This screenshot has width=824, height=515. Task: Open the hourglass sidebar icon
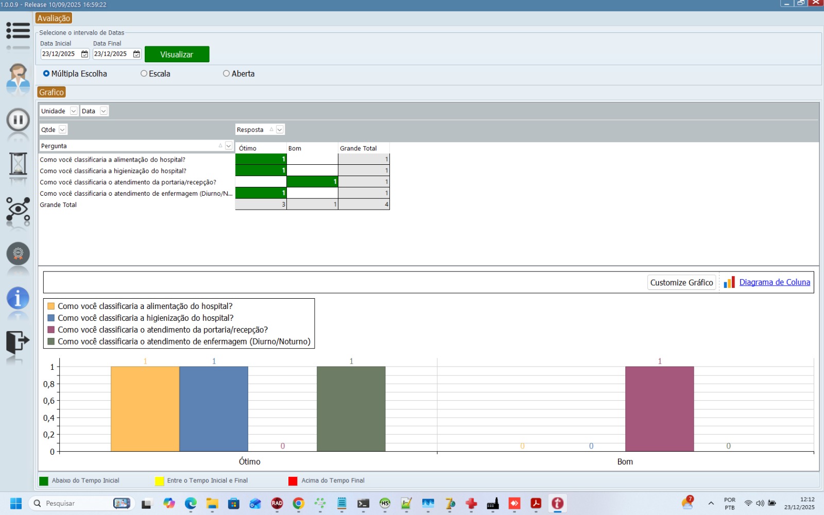18,164
